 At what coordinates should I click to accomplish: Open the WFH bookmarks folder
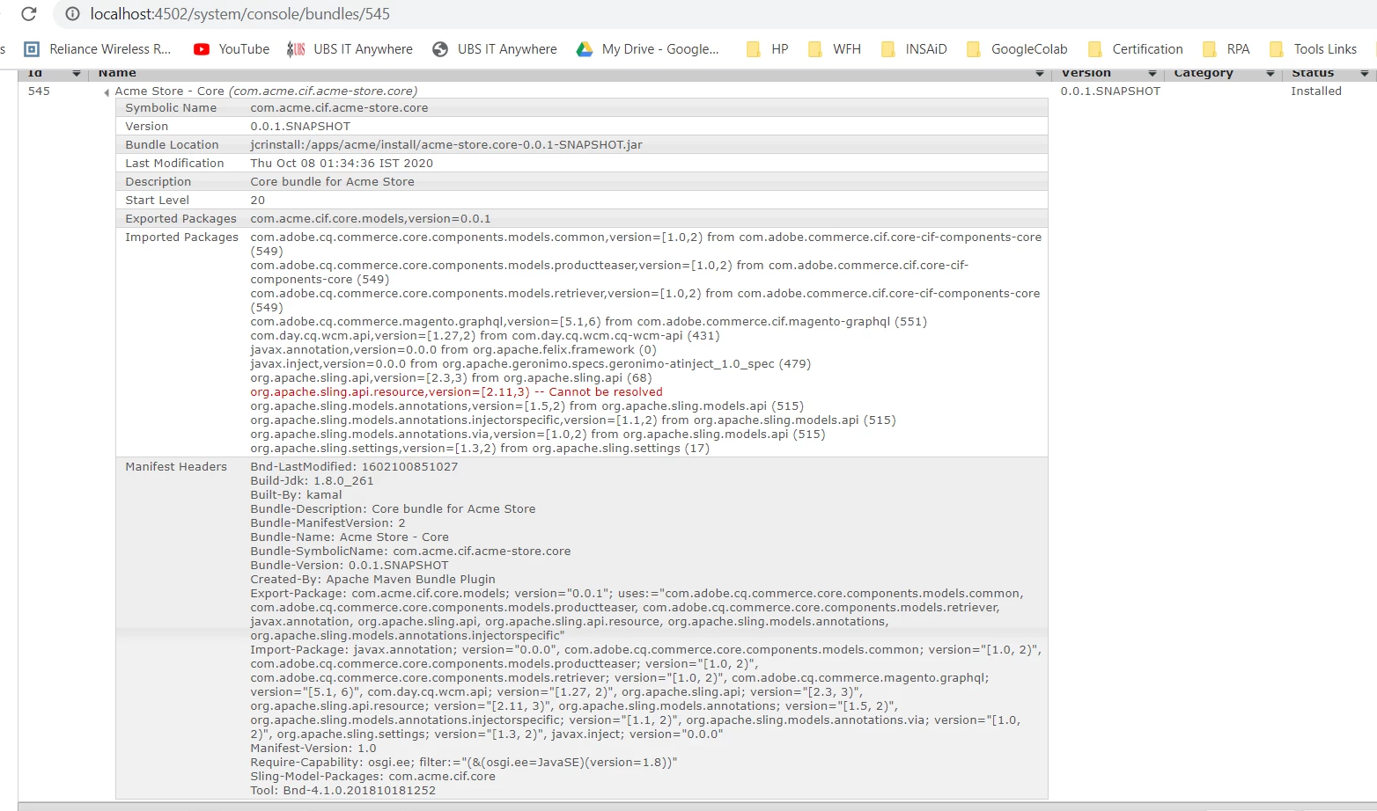tap(835, 49)
